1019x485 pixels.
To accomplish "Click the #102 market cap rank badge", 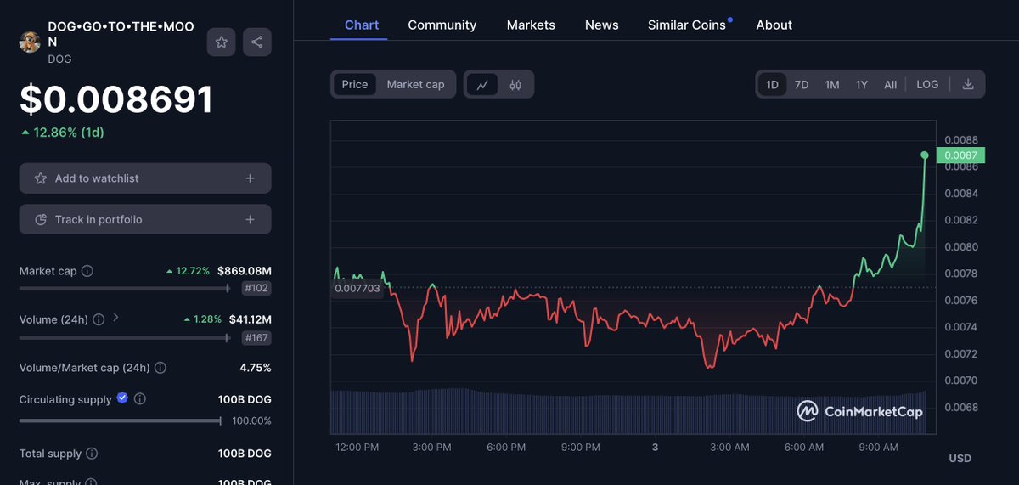I will coord(256,288).
